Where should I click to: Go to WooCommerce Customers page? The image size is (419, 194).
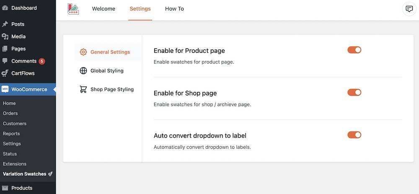tap(15, 124)
